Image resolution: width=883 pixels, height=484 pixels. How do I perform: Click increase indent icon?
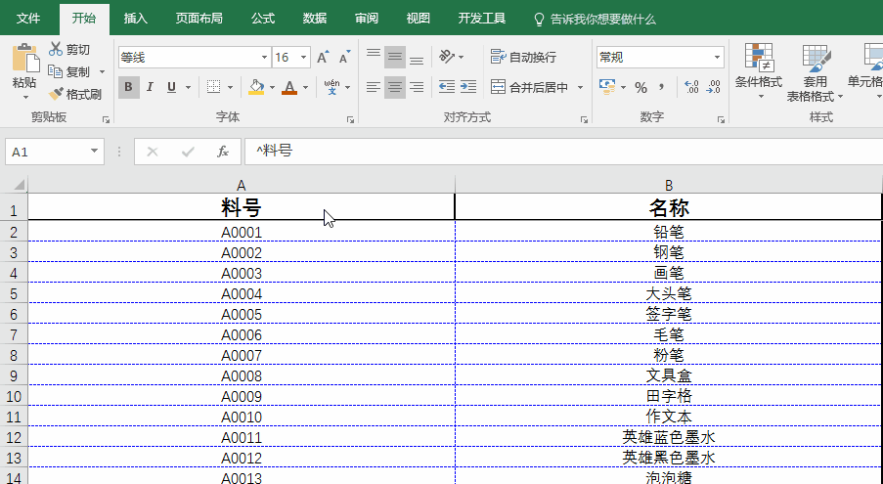point(468,87)
